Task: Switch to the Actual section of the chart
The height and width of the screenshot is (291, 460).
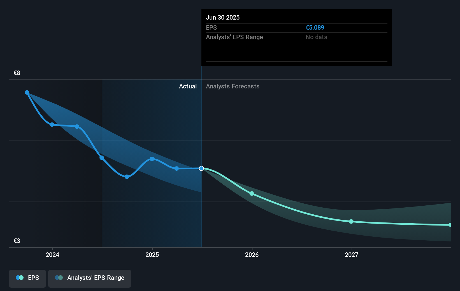Action: 188,86
